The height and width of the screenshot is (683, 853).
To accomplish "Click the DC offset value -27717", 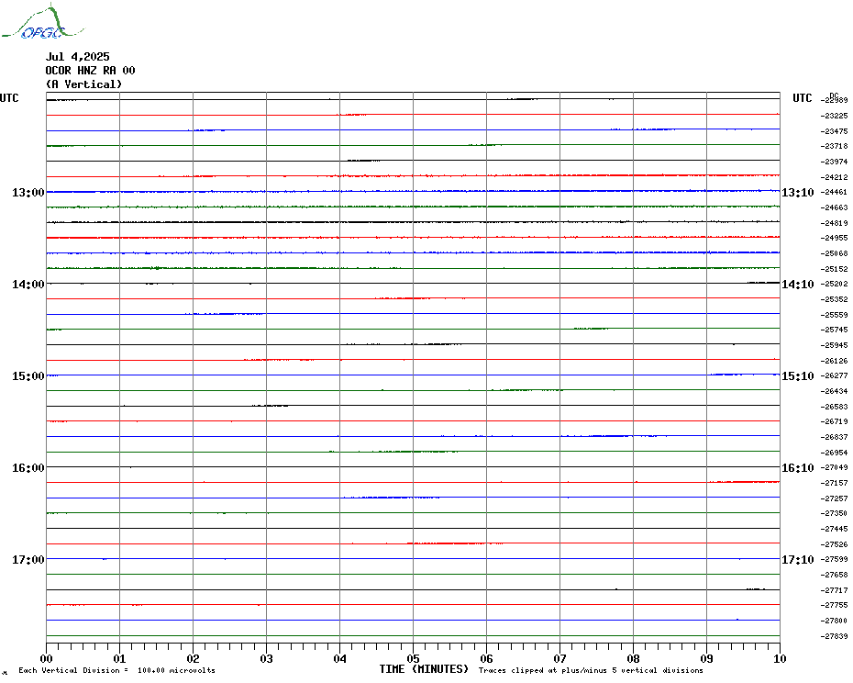I will click(834, 590).
